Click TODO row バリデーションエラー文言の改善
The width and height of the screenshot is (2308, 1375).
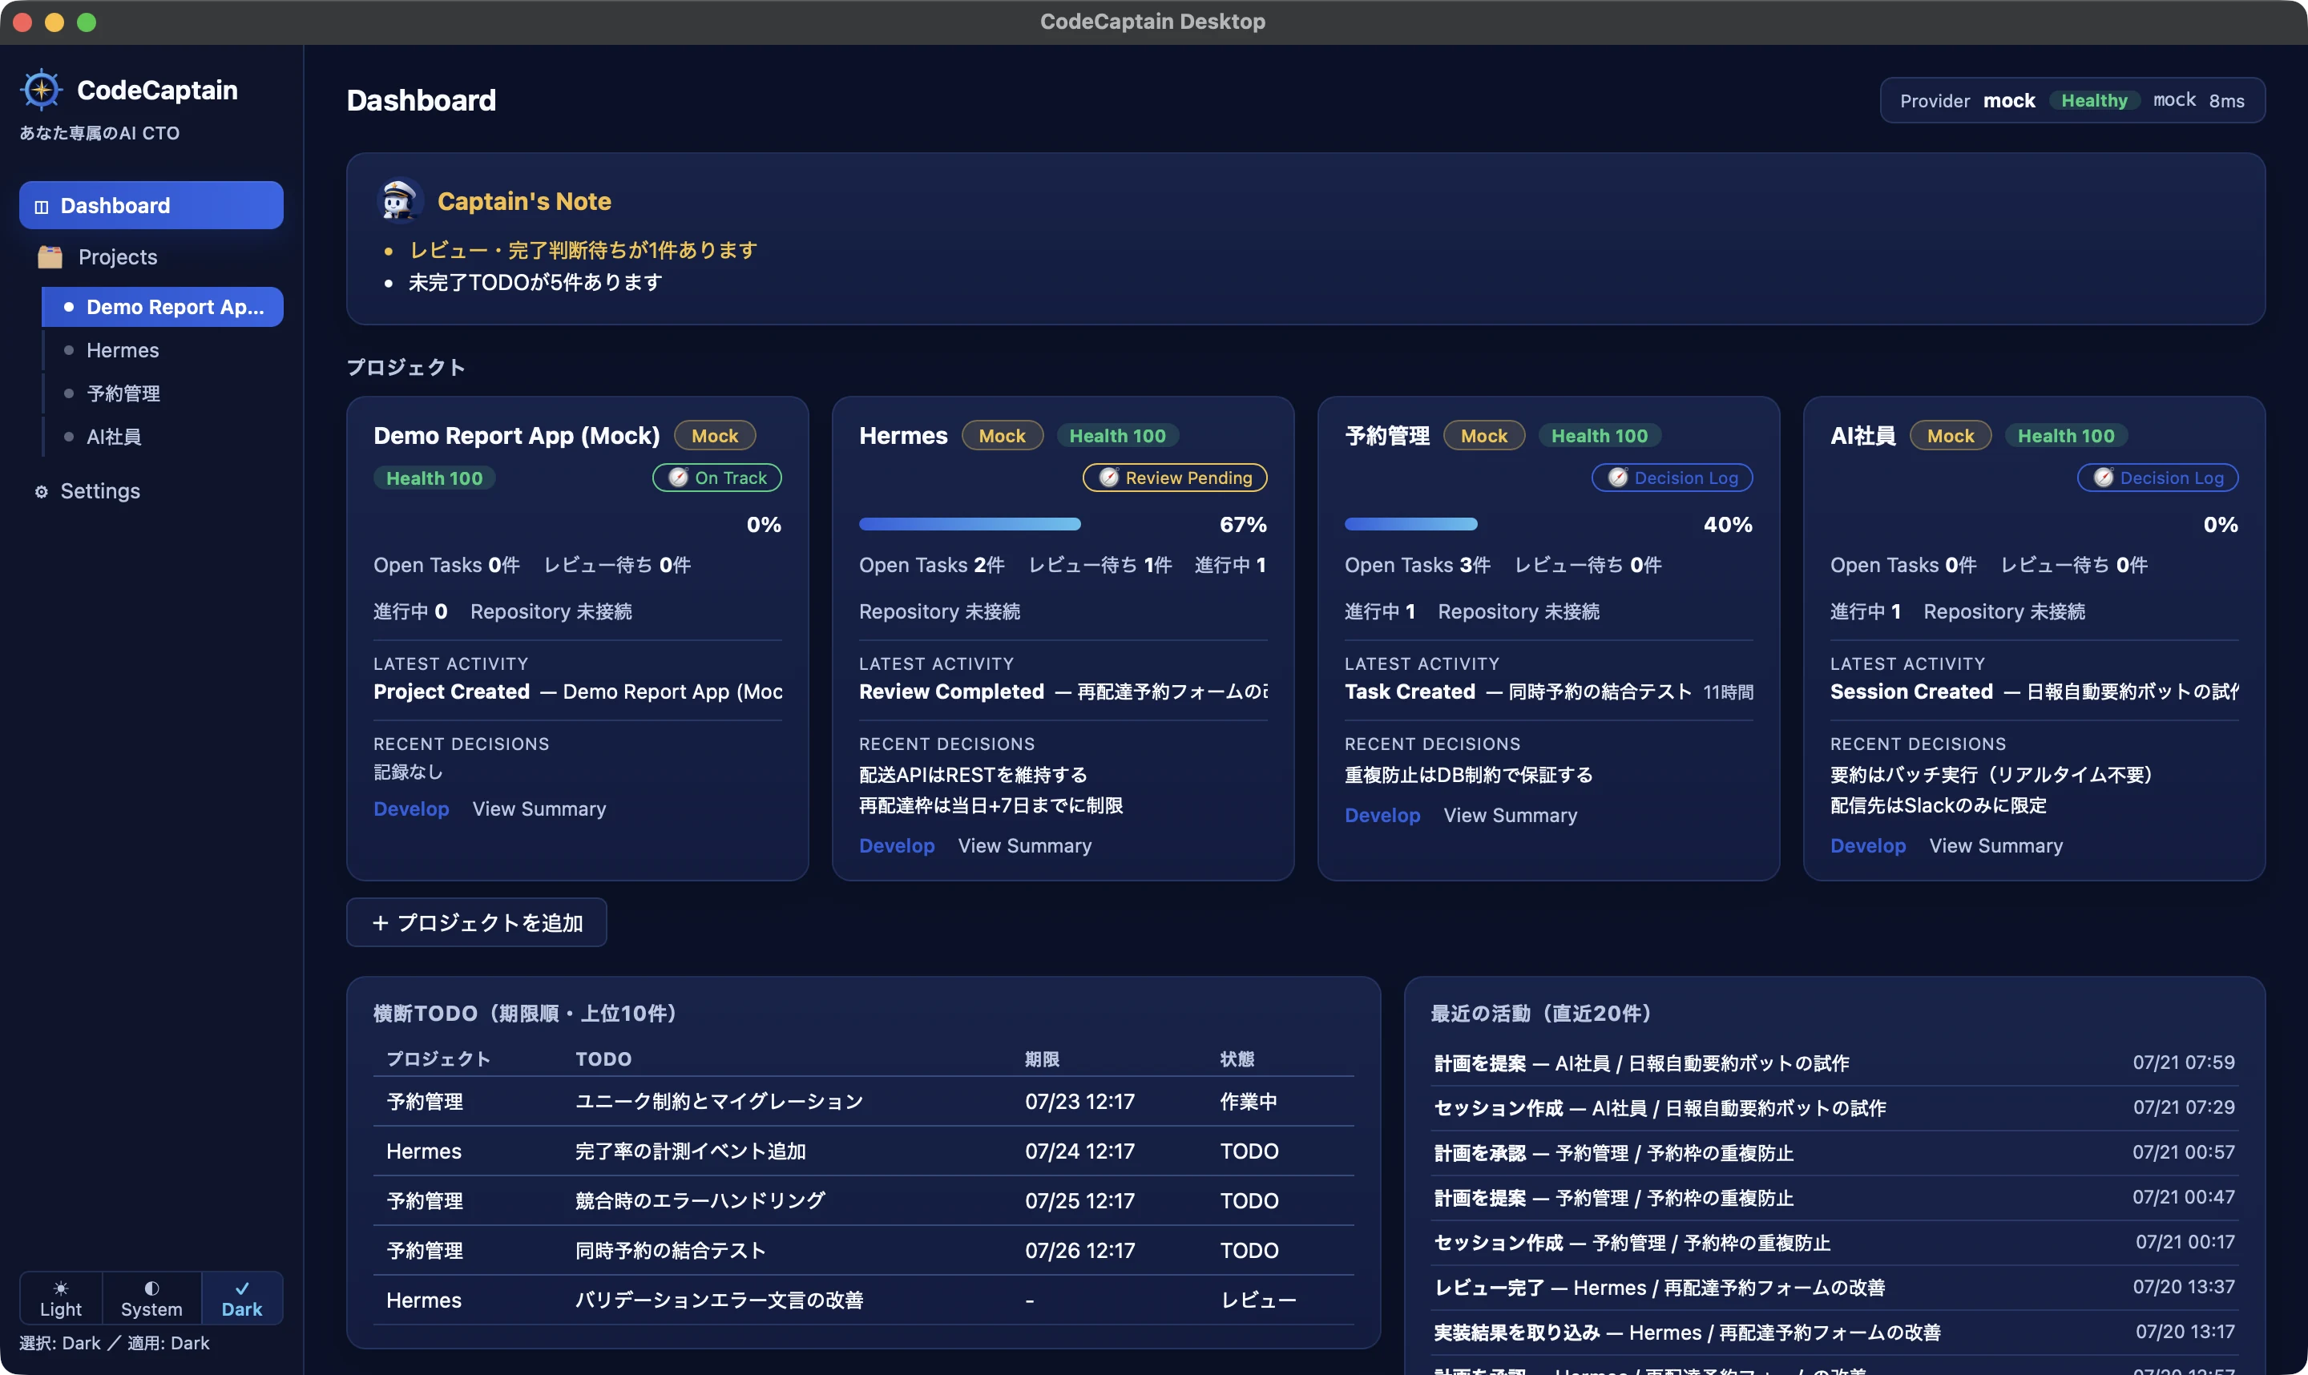[864, 1300]
